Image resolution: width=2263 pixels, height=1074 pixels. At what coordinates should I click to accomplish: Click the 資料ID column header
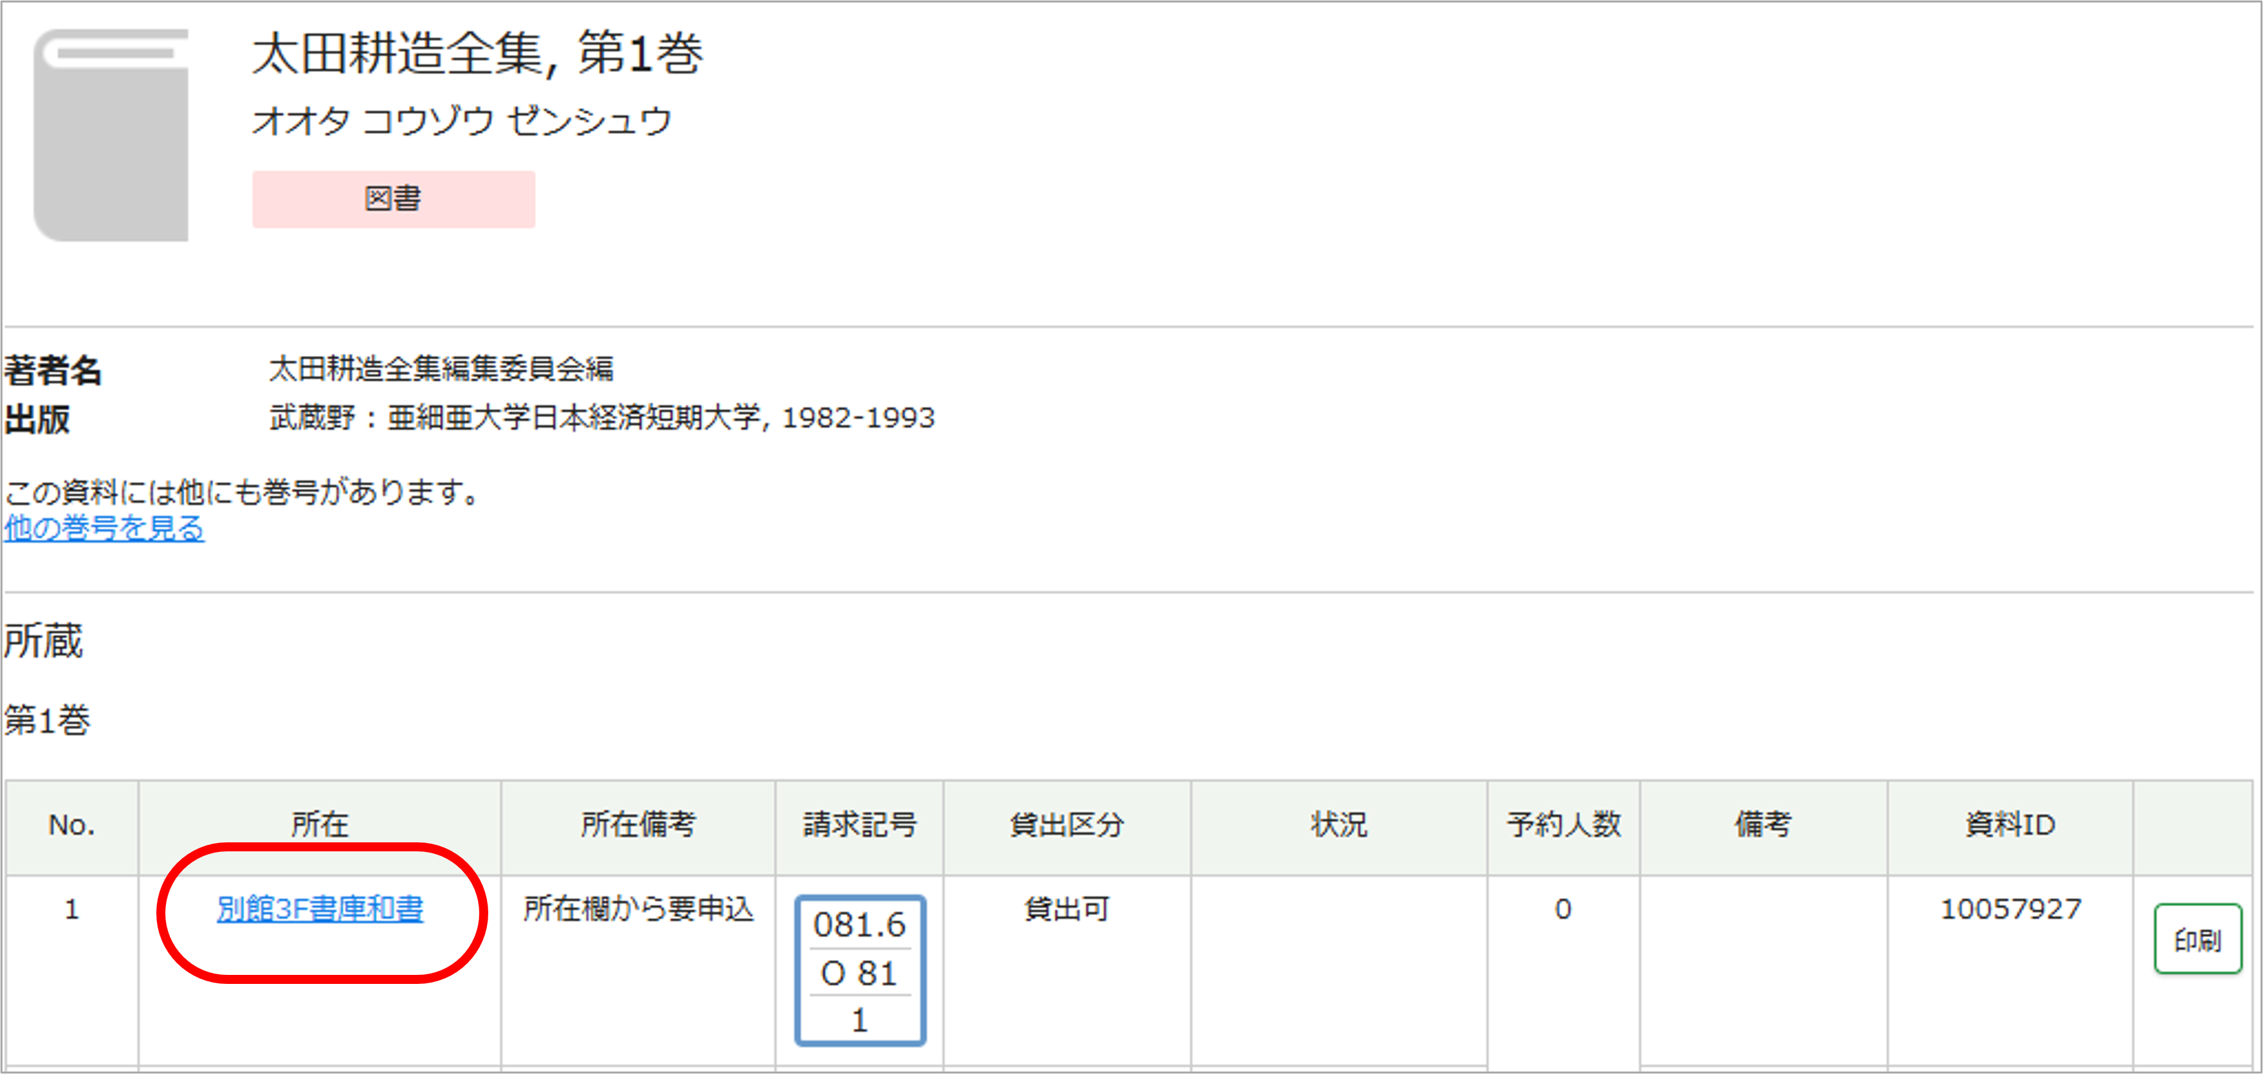[2010, 824]
